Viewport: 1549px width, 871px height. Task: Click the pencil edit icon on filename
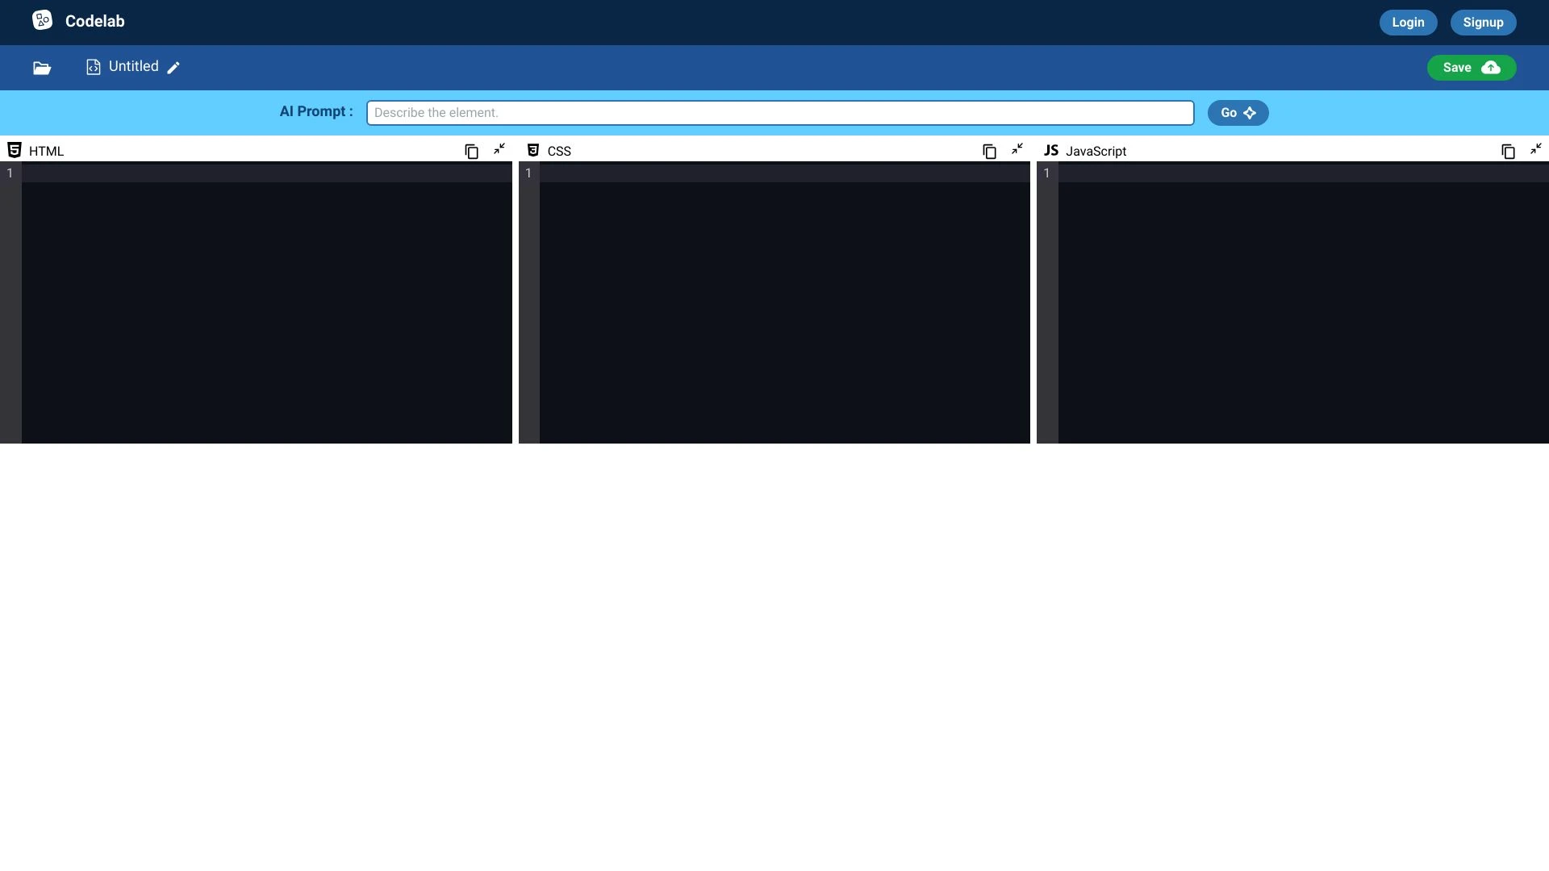[x=173, y=67]
